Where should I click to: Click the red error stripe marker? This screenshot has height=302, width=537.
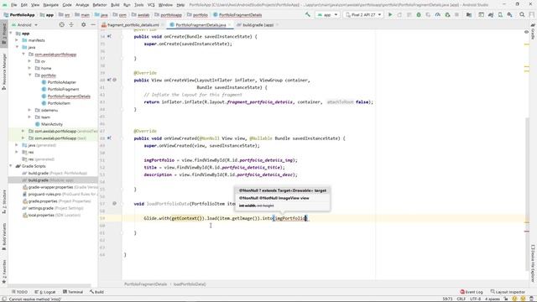[x=527, y=232]
